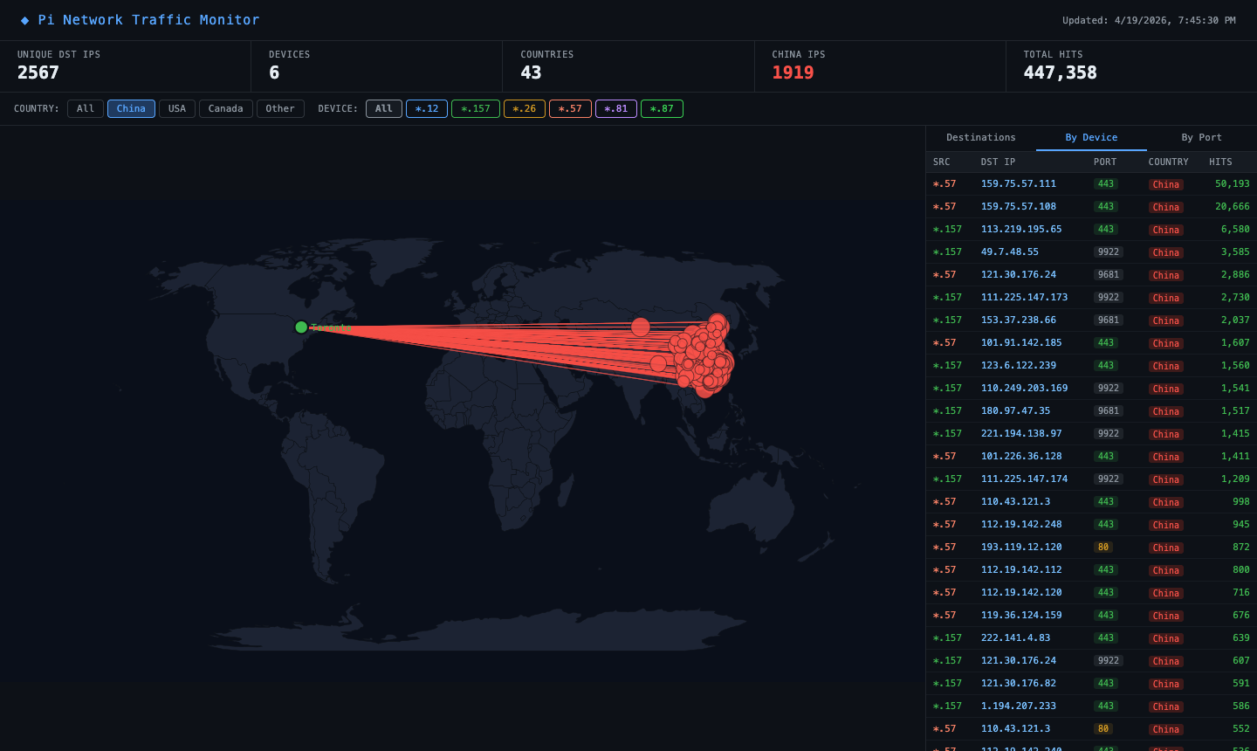Screen dimensions: 1257x751
Task: Select row with IP 111.225.147.173
Action: pos(1091,298)
